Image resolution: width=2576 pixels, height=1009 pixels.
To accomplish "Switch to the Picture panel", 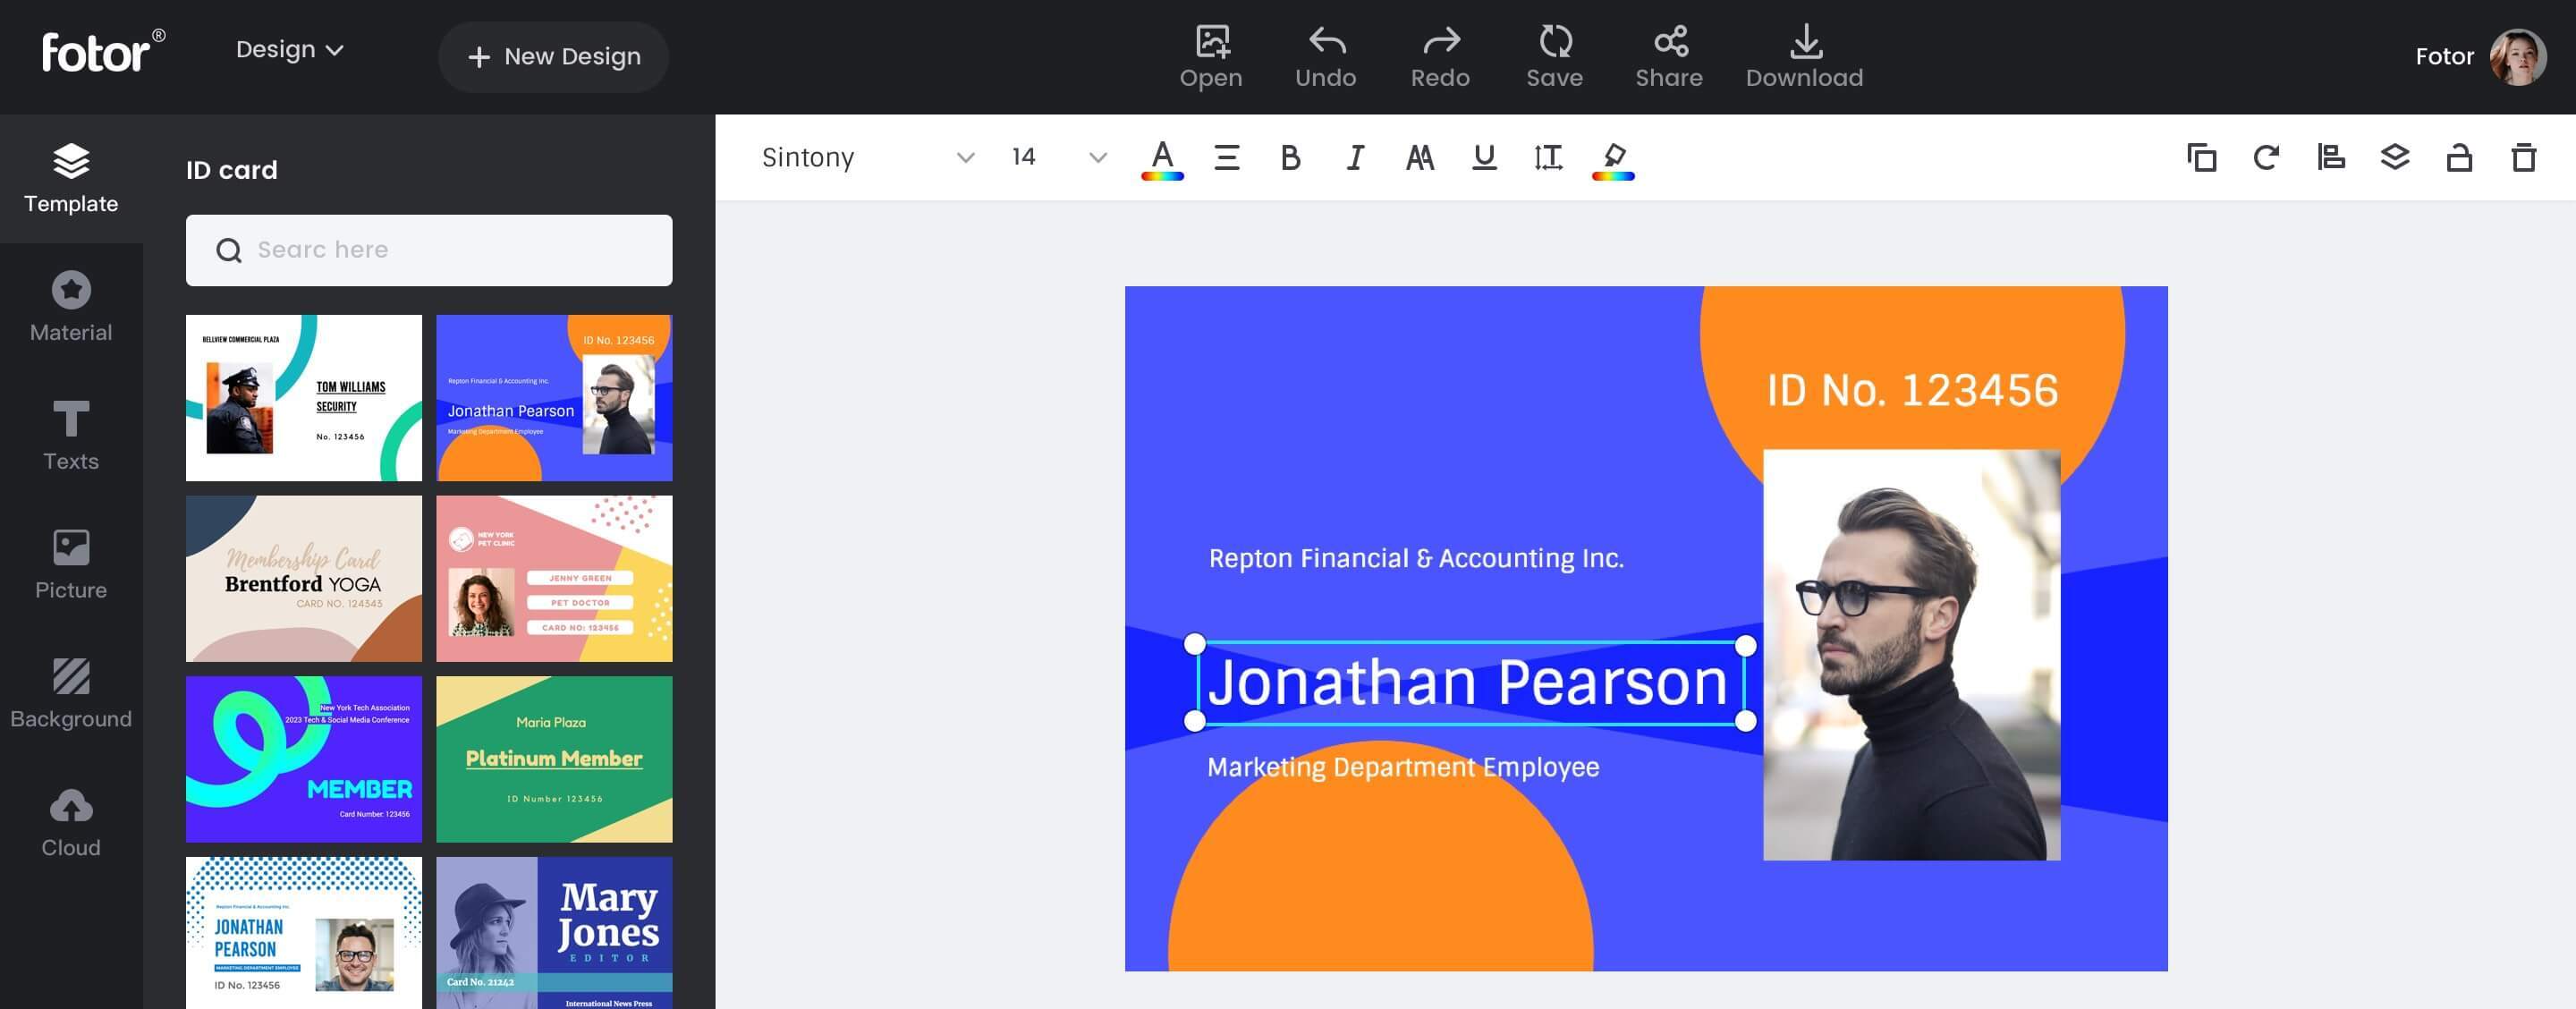I will (70, 563).
